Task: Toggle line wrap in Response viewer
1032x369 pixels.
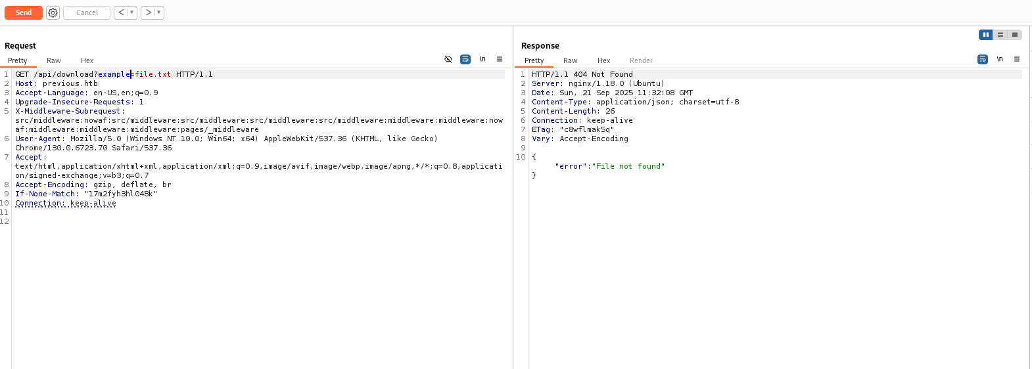Action: [983, 59]
